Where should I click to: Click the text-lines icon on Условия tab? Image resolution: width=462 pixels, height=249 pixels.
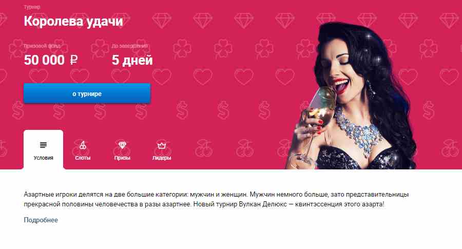pos(43,145)
